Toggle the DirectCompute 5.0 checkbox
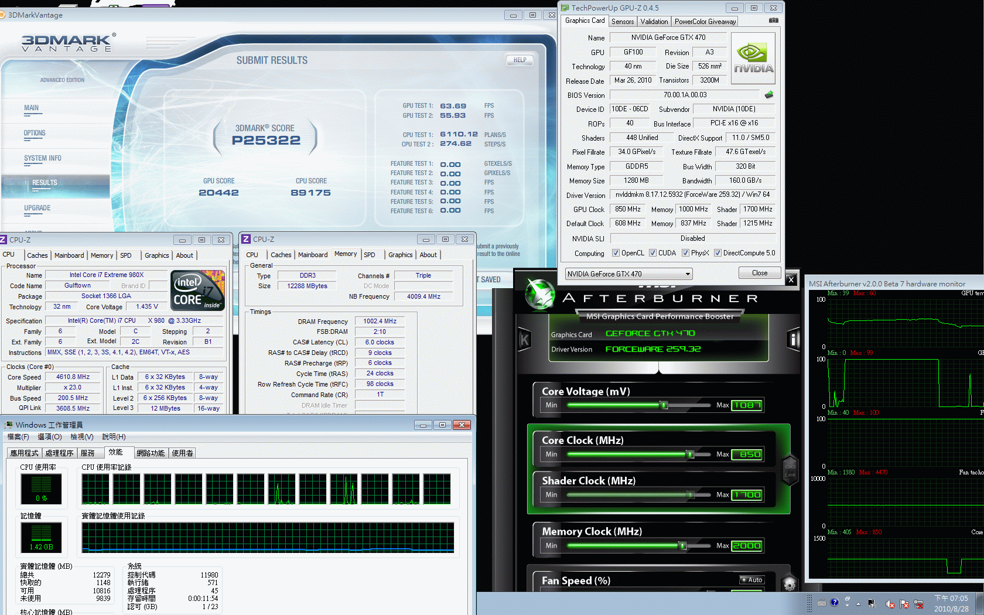 pyautogui.click(x=717, y=253)
